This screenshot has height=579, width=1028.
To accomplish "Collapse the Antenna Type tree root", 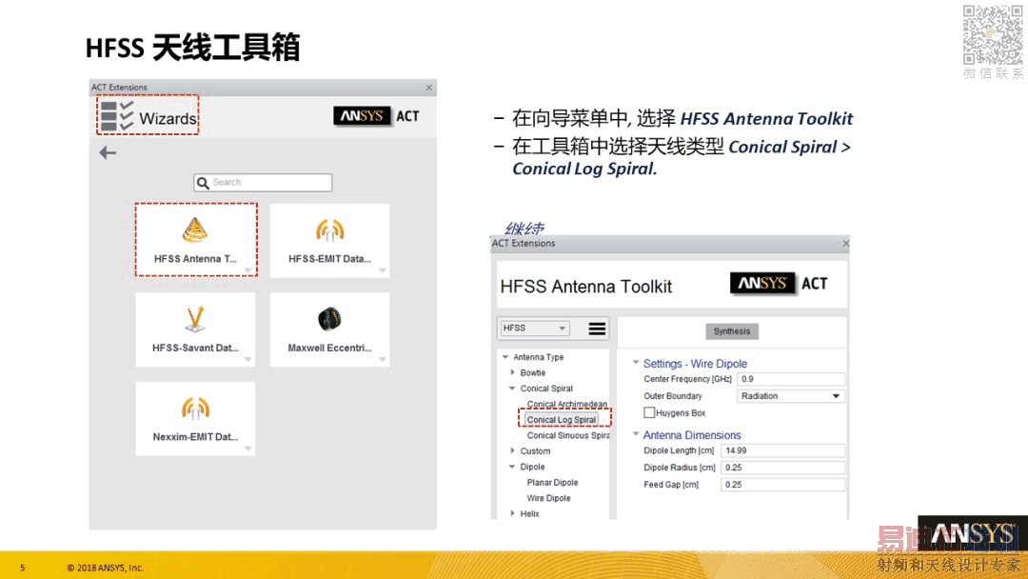I will (505, 357).
